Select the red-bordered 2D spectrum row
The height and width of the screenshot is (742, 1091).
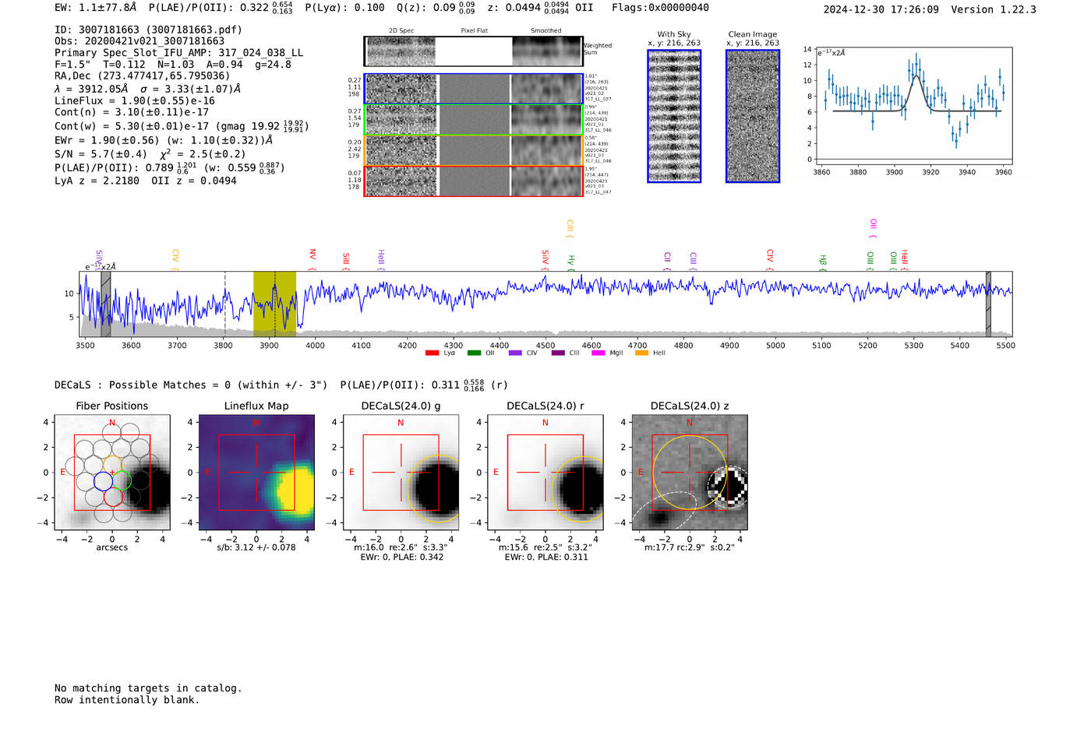(474, 181)
